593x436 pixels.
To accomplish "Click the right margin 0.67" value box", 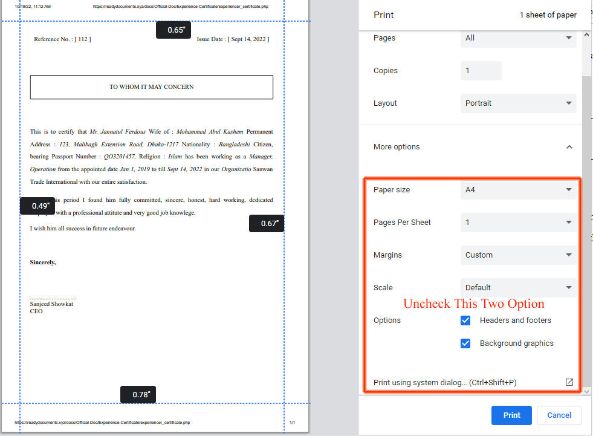I will coord(267,224).
